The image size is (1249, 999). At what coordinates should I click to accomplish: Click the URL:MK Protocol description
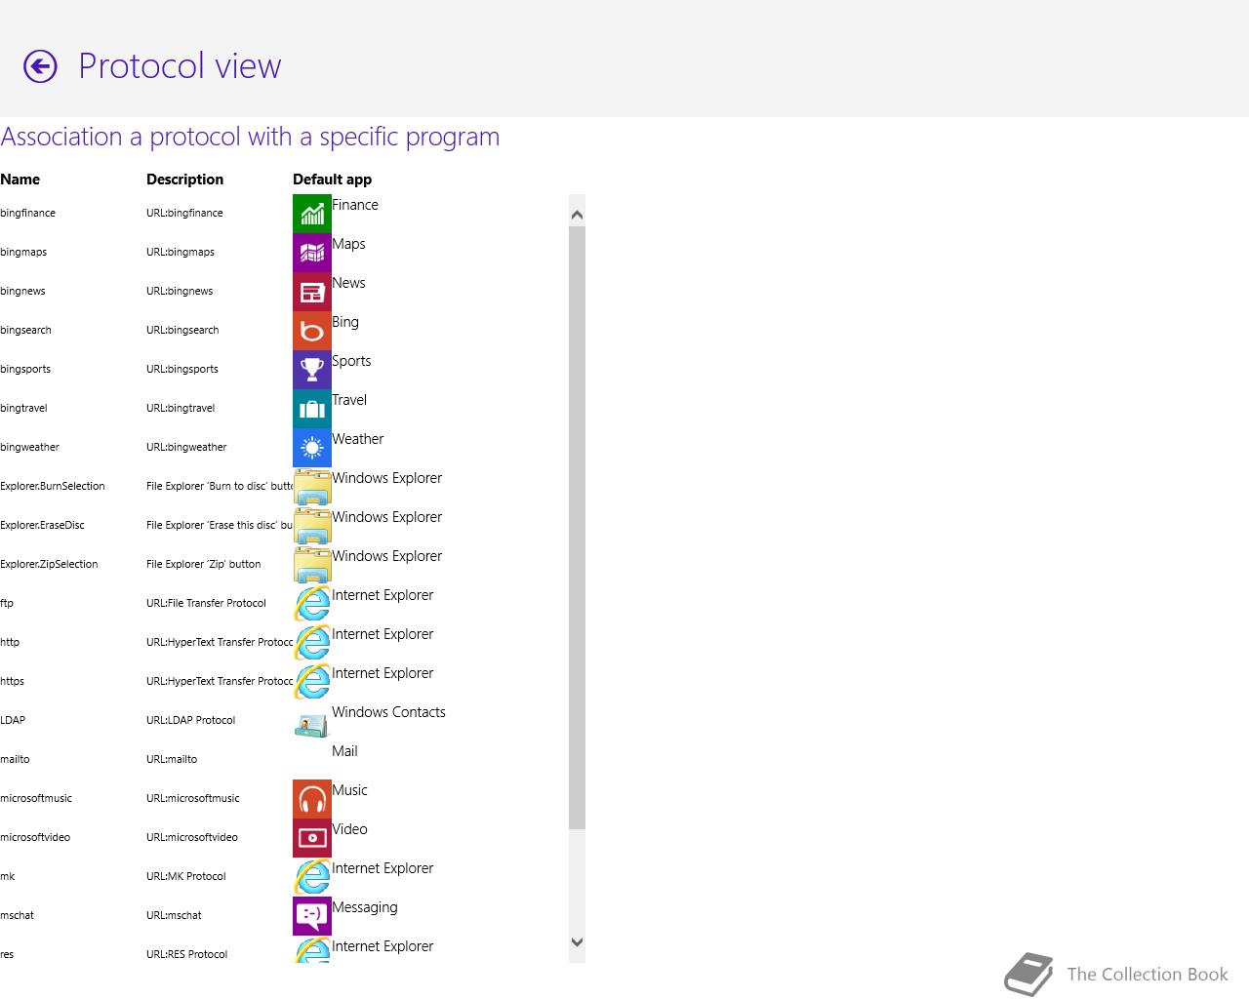click(185, 876)
